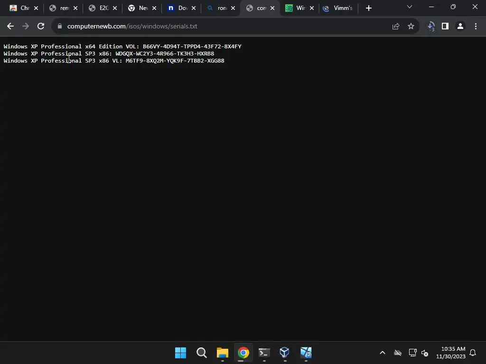Click the address bar URL
486x364 pixels.
coord(132,27)
